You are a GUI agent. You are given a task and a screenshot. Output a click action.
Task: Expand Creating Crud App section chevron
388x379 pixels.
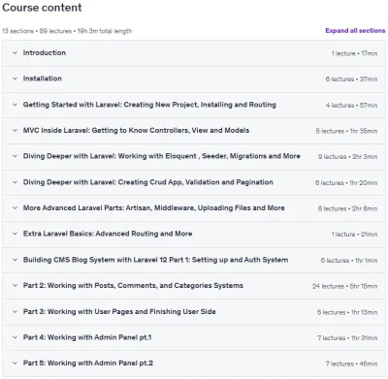pyautogui.click(x=15, y=182)
